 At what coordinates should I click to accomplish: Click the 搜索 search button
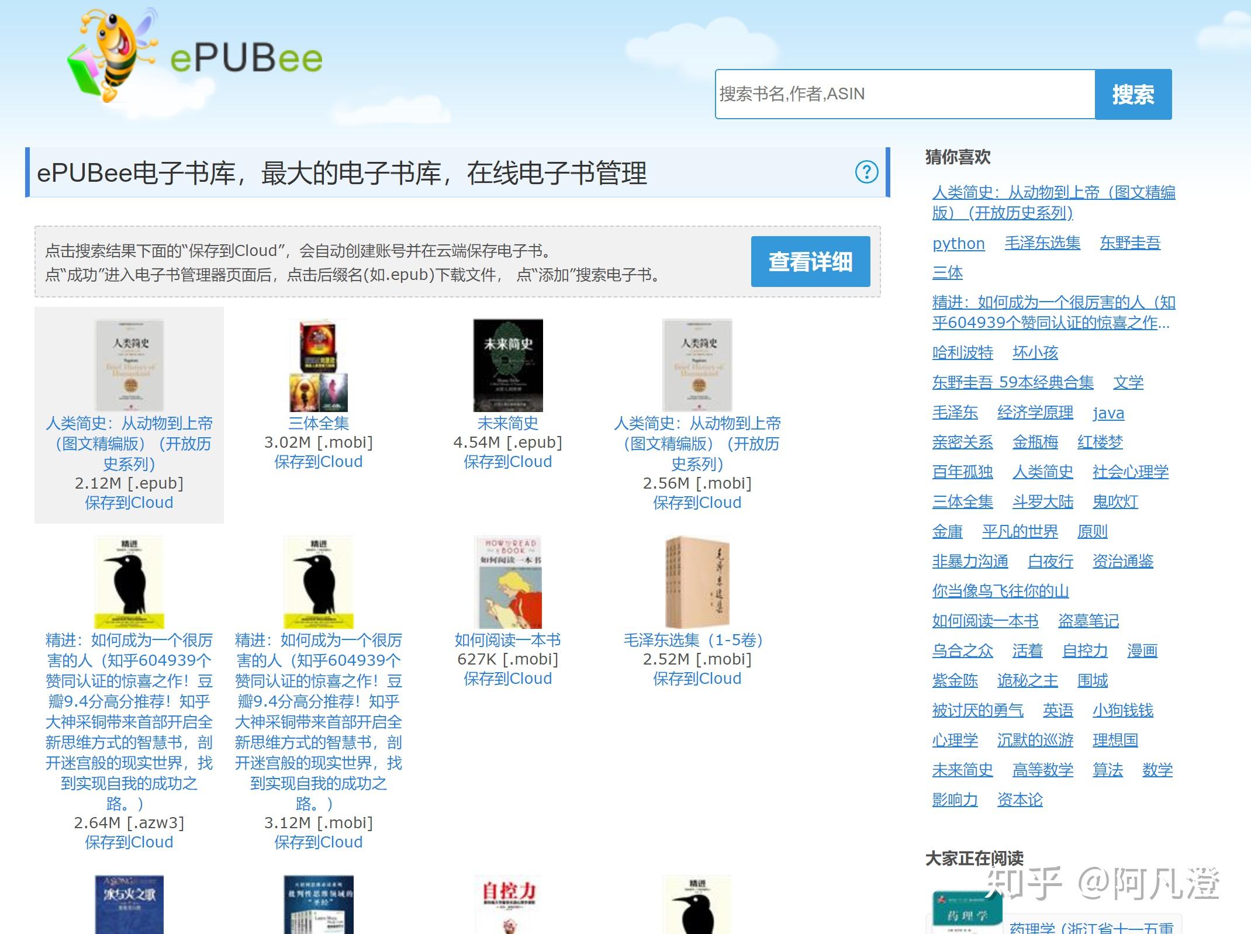click(x=1133, y=94)
